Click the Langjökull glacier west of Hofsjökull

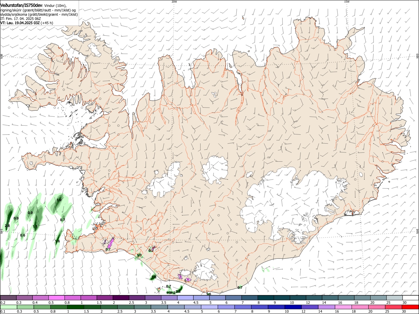click(x=164, y=182)
